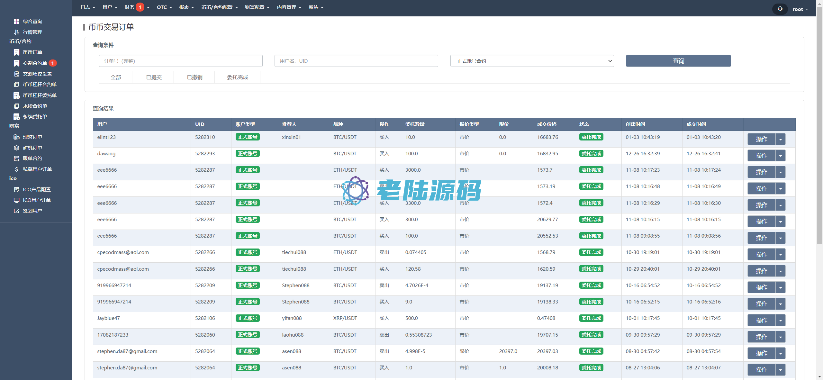The image size is (823, 380).
Task: Click 操作 button for ETH/USDT 3000.0 order
Action: [x=761, y=172]
